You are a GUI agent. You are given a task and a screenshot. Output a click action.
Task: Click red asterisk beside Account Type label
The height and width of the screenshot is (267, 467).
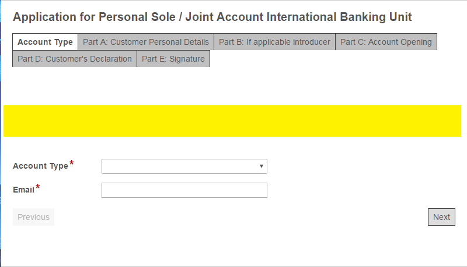72,163
